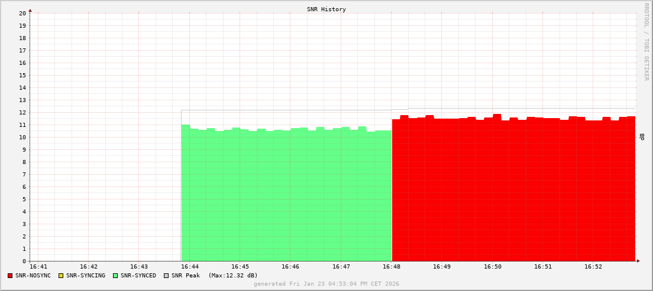Select the SNR-SYNCED legend label
Image resolution: width=653 pixels, height=291 pixels.
point(138,276)
